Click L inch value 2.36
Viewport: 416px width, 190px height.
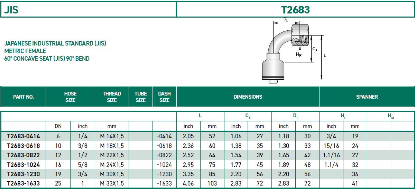tap(188, 146)
